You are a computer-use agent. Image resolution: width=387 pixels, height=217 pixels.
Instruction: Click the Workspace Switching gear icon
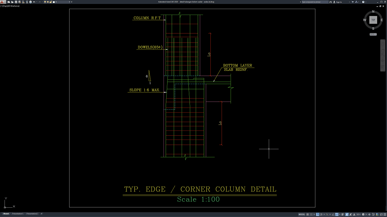pos(363,215)
